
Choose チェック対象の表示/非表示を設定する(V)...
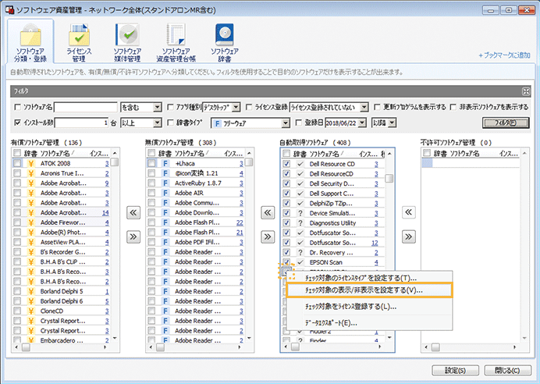pos(369,290)
